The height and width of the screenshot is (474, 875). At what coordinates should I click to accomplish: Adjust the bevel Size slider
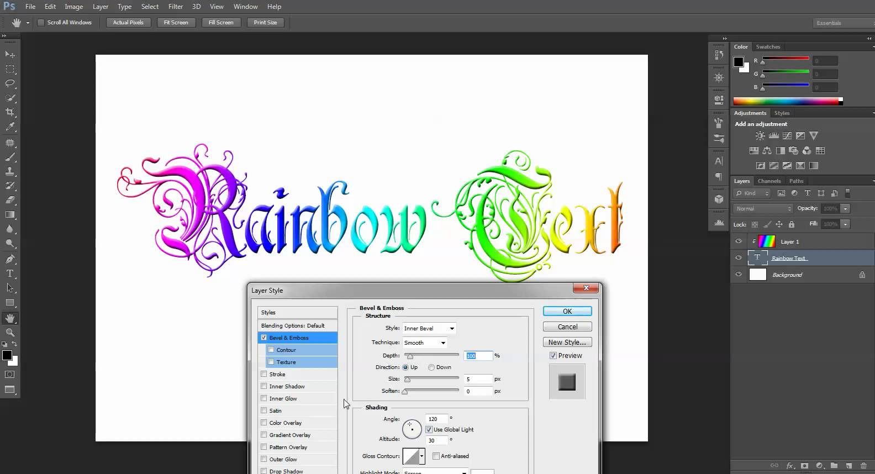point(408,379)
